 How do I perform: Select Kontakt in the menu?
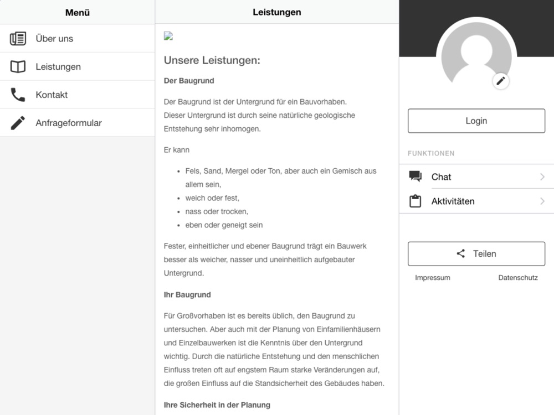pyautogui.click(x=52, y=95)
